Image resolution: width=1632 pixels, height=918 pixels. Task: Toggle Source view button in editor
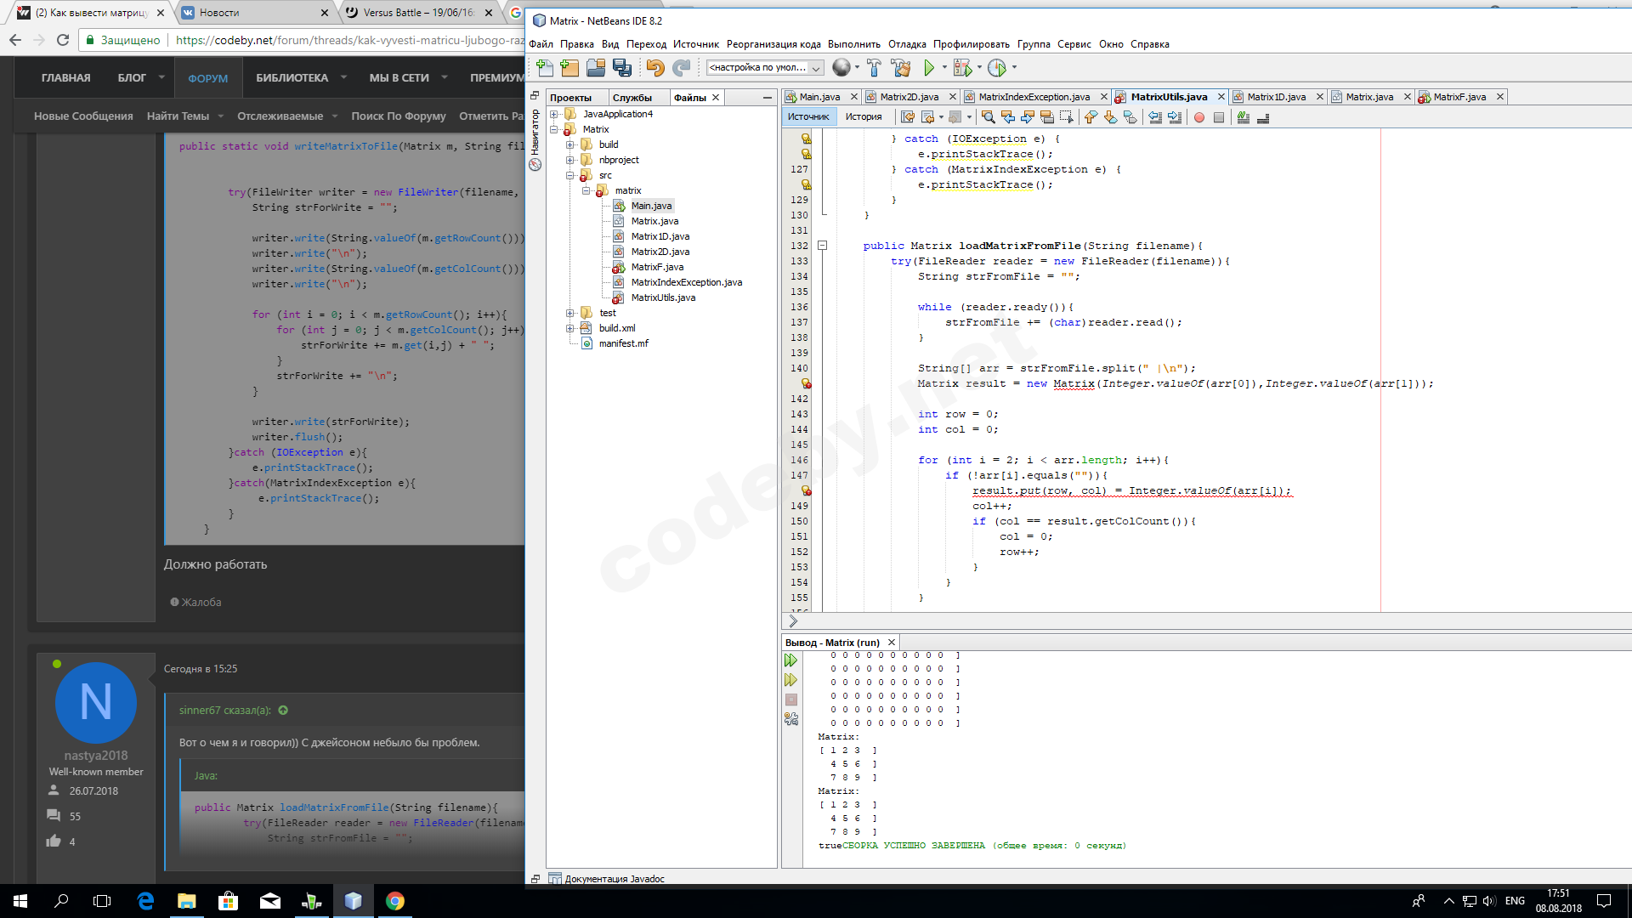(x=807, y=117)
